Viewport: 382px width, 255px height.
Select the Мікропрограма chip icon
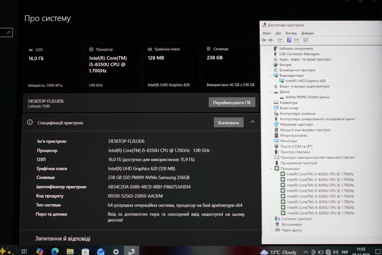click(x=276, y=135)
